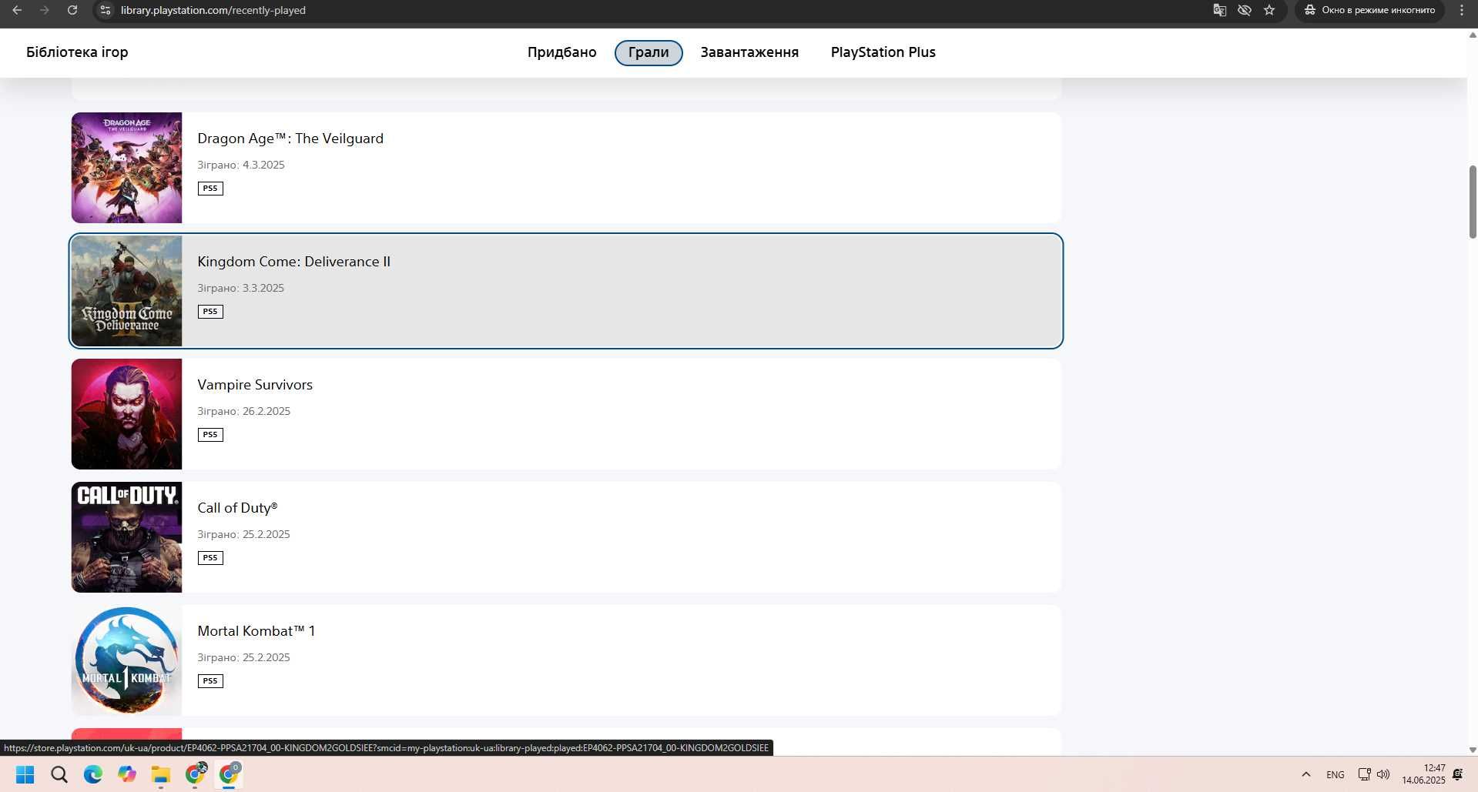This screenshot has width=1478, height=792.
Task: Click the PS5 badge under Kingdom Come
Action: point(210,312)
